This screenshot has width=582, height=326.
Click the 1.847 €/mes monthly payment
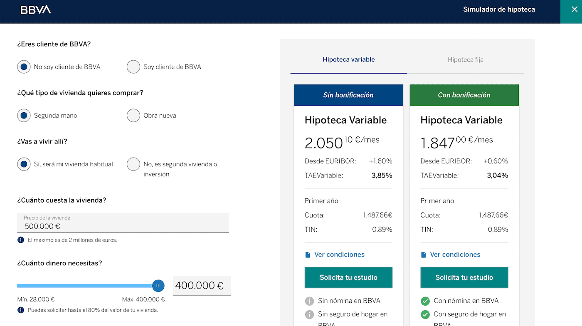pos(456,142)
